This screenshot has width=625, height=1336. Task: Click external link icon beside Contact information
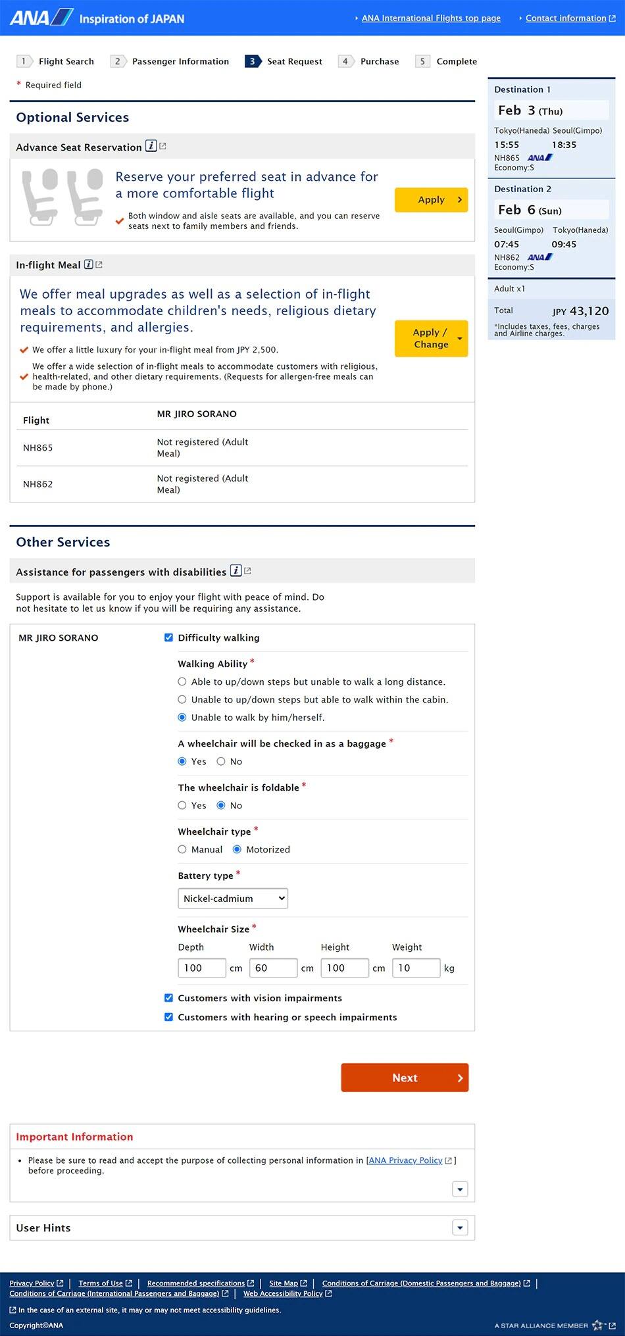(612, 18)
